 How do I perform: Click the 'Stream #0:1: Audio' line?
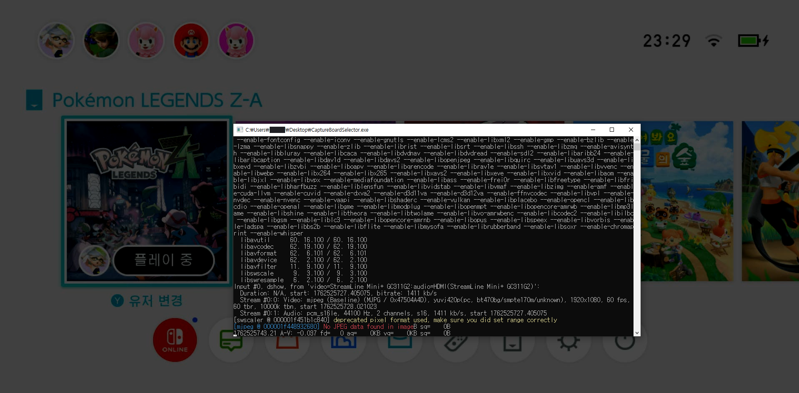pyautogui.click(x=393, y=313)
